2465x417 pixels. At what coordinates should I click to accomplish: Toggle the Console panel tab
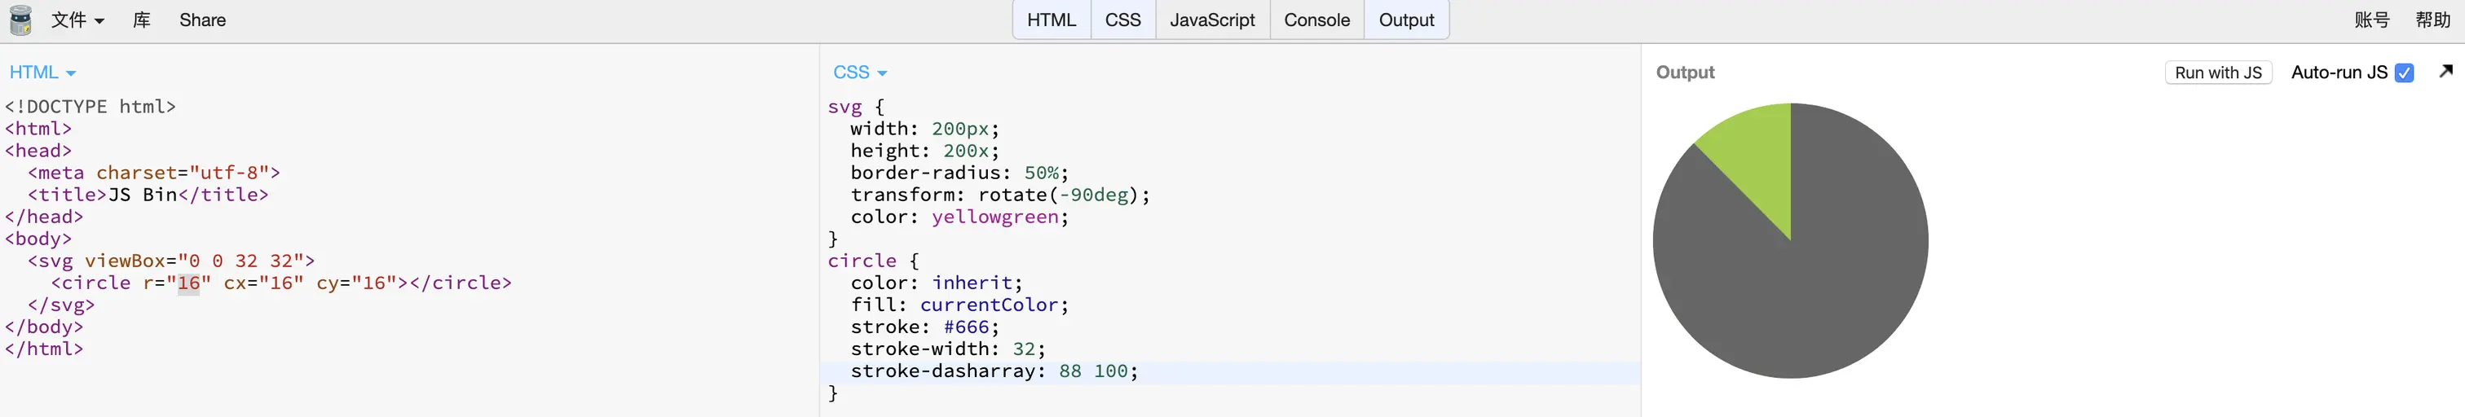pyautogui.click(x=1316, y=20)
